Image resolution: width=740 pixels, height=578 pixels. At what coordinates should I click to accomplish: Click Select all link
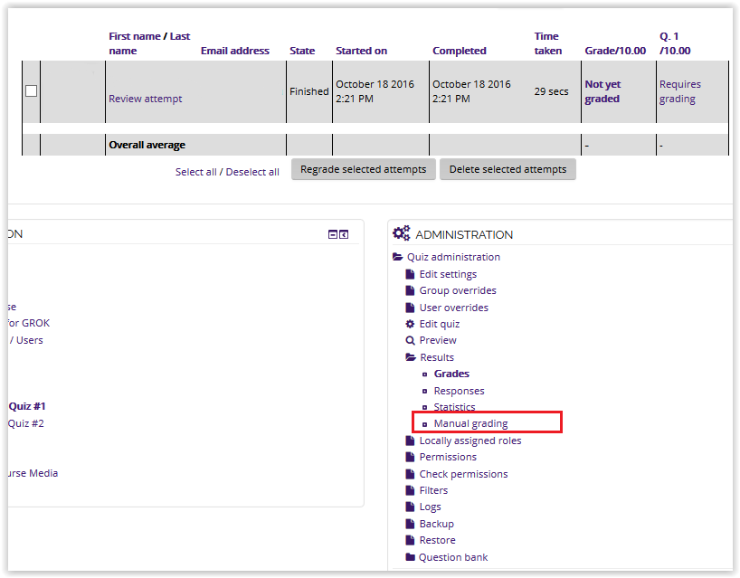(195, 172)
